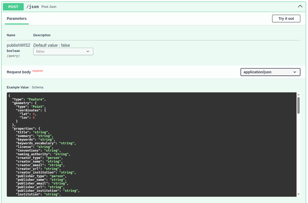Click the scrollbar down arrow in code box
Image resolution: width=308 pixels, height=203 pixels.
(x=298, y=194)
